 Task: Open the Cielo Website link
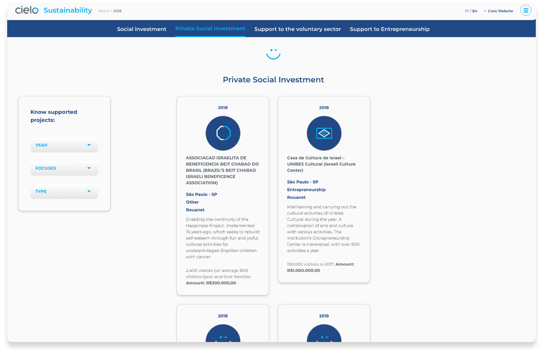pyautogui.click(x=500, y=11)
